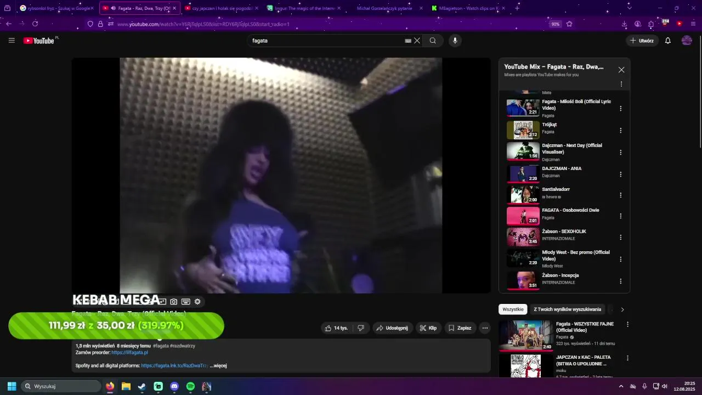Select the 'Wszystkie' filter chip

click(513, 309)
